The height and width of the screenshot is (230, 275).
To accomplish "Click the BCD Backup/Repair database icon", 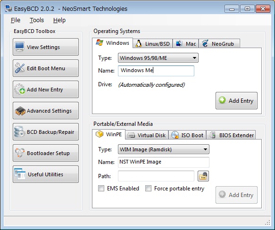I will (x=19, y=131).
